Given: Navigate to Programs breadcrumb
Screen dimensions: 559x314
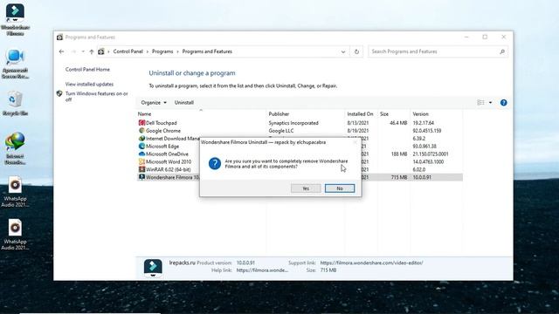Looking at the screenshot, I should pos(162,51).
